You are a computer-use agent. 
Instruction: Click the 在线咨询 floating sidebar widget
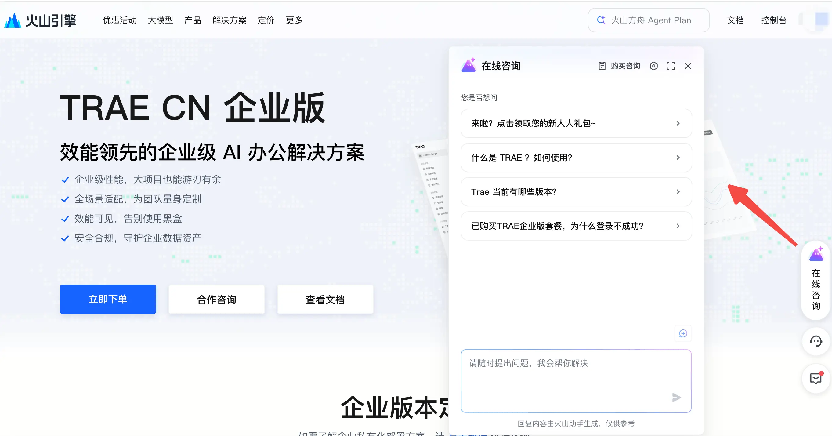pyautogui.click(x=816, y=281)
